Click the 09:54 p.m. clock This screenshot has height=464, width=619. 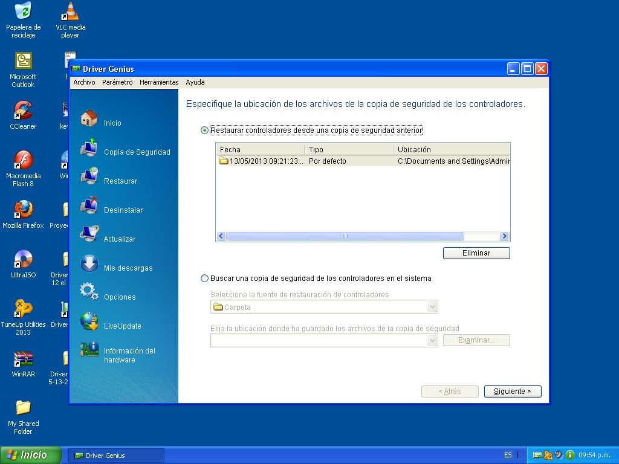tap(595, 455)
